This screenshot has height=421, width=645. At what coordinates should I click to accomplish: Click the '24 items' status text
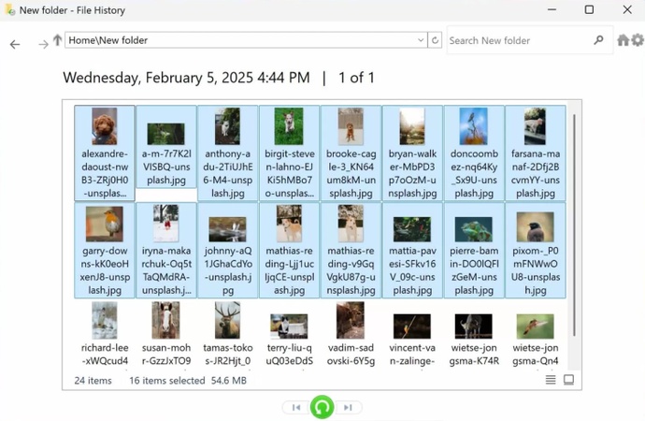click(93, 380)
